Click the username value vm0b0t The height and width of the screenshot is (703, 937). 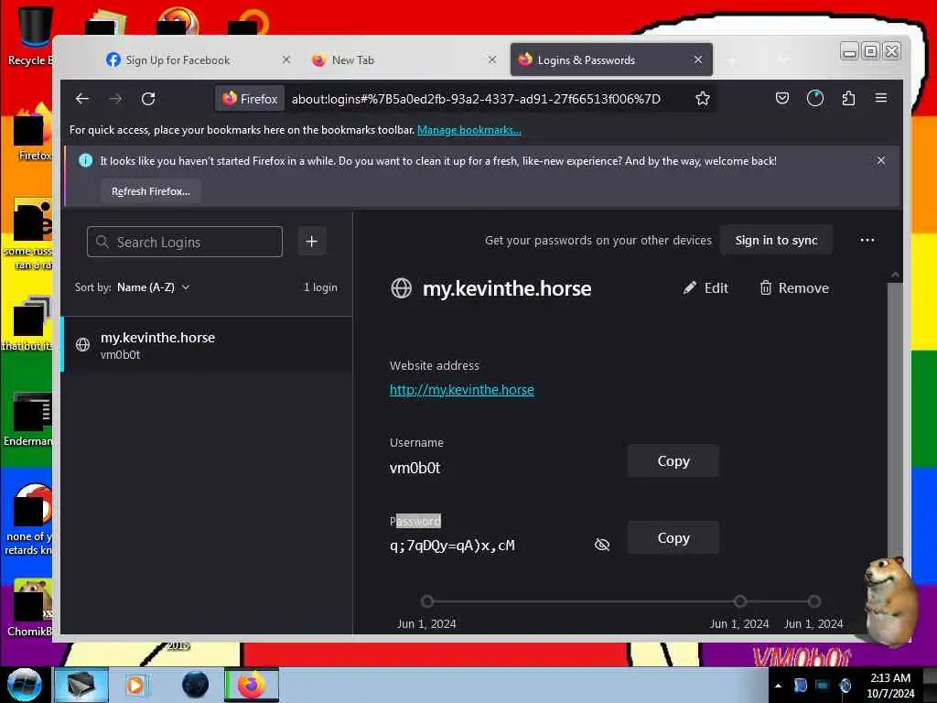tap(415, 468)
